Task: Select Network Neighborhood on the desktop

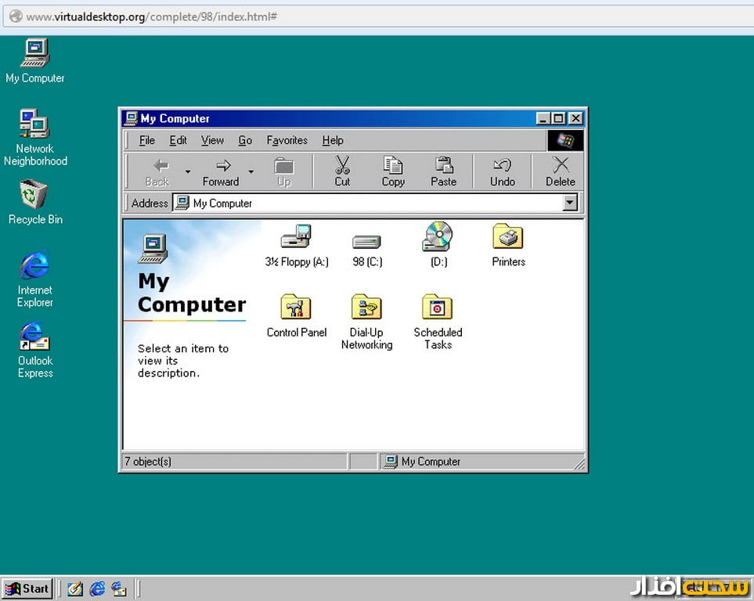Action: (x=34, y=125)
